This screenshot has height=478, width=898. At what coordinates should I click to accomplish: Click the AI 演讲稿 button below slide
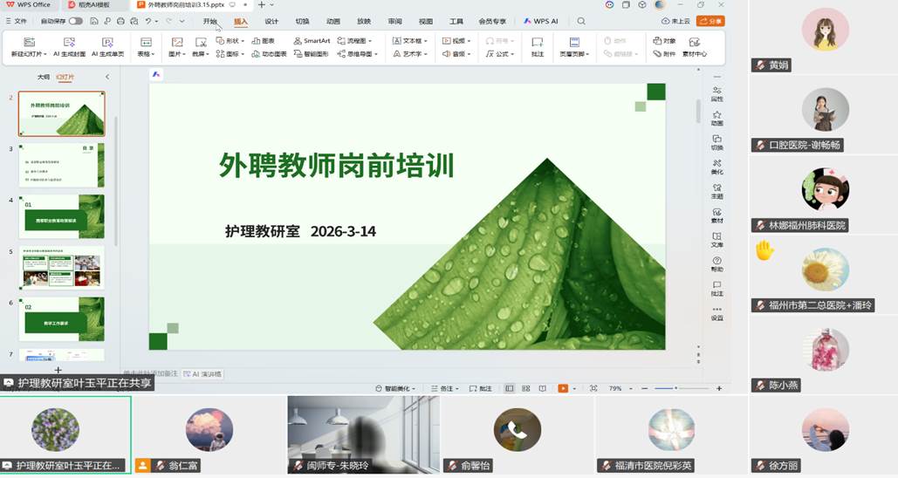(x=202, y=374)
